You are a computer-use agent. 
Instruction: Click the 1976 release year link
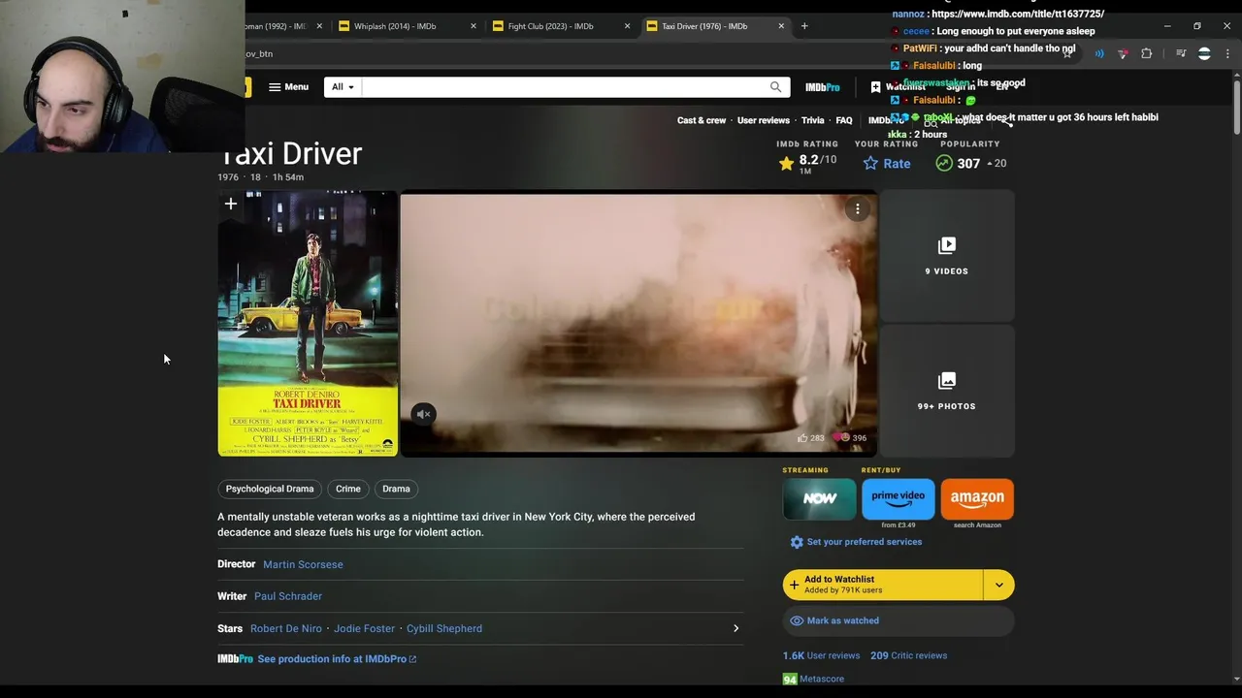pos(228,177)
